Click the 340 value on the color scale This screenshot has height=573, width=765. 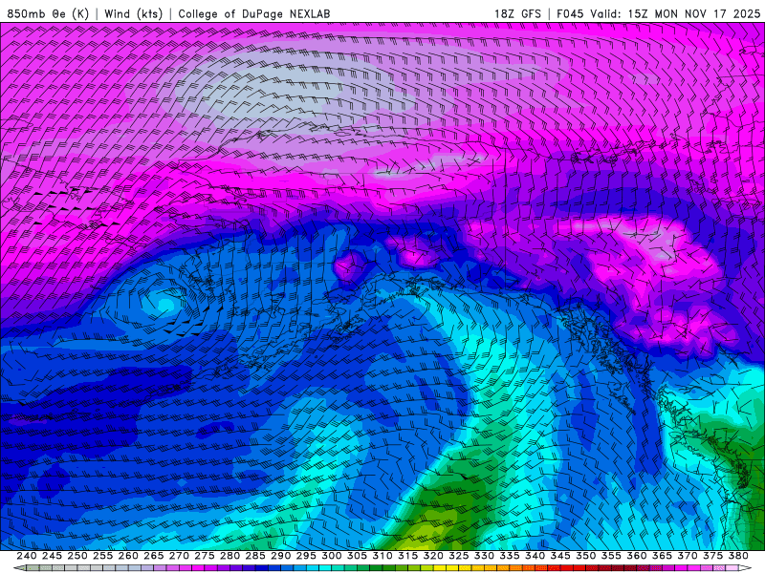pos(535,556)
